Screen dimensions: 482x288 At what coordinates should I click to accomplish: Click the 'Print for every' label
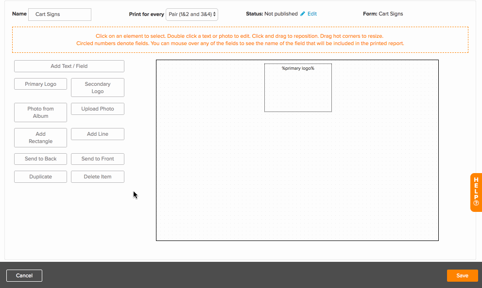click(x=146, y=15)
